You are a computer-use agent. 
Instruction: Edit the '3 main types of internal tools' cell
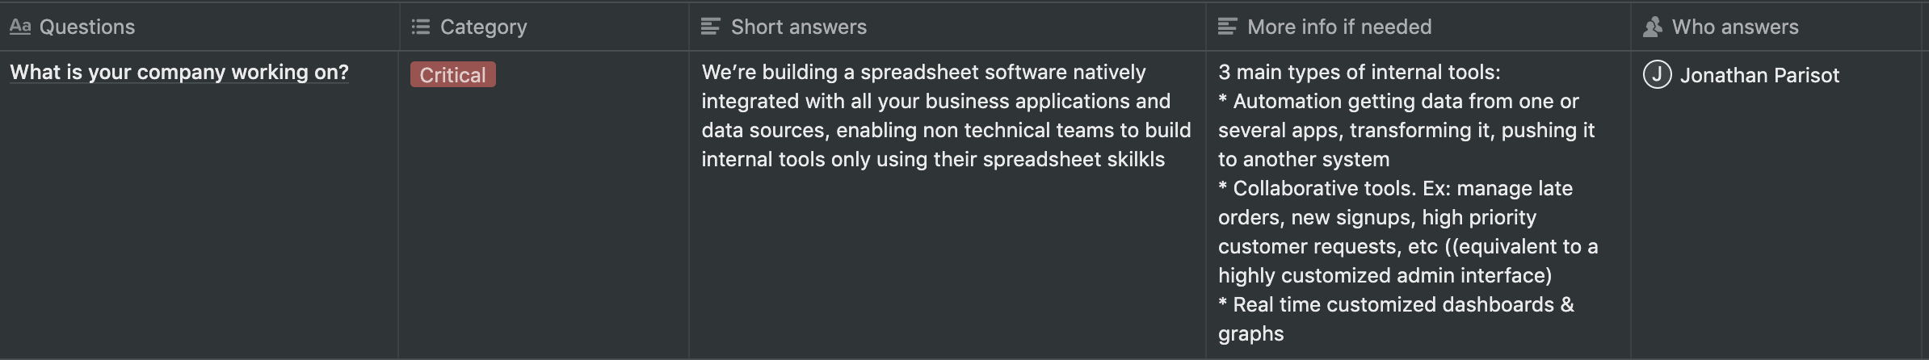[1408, 203]
